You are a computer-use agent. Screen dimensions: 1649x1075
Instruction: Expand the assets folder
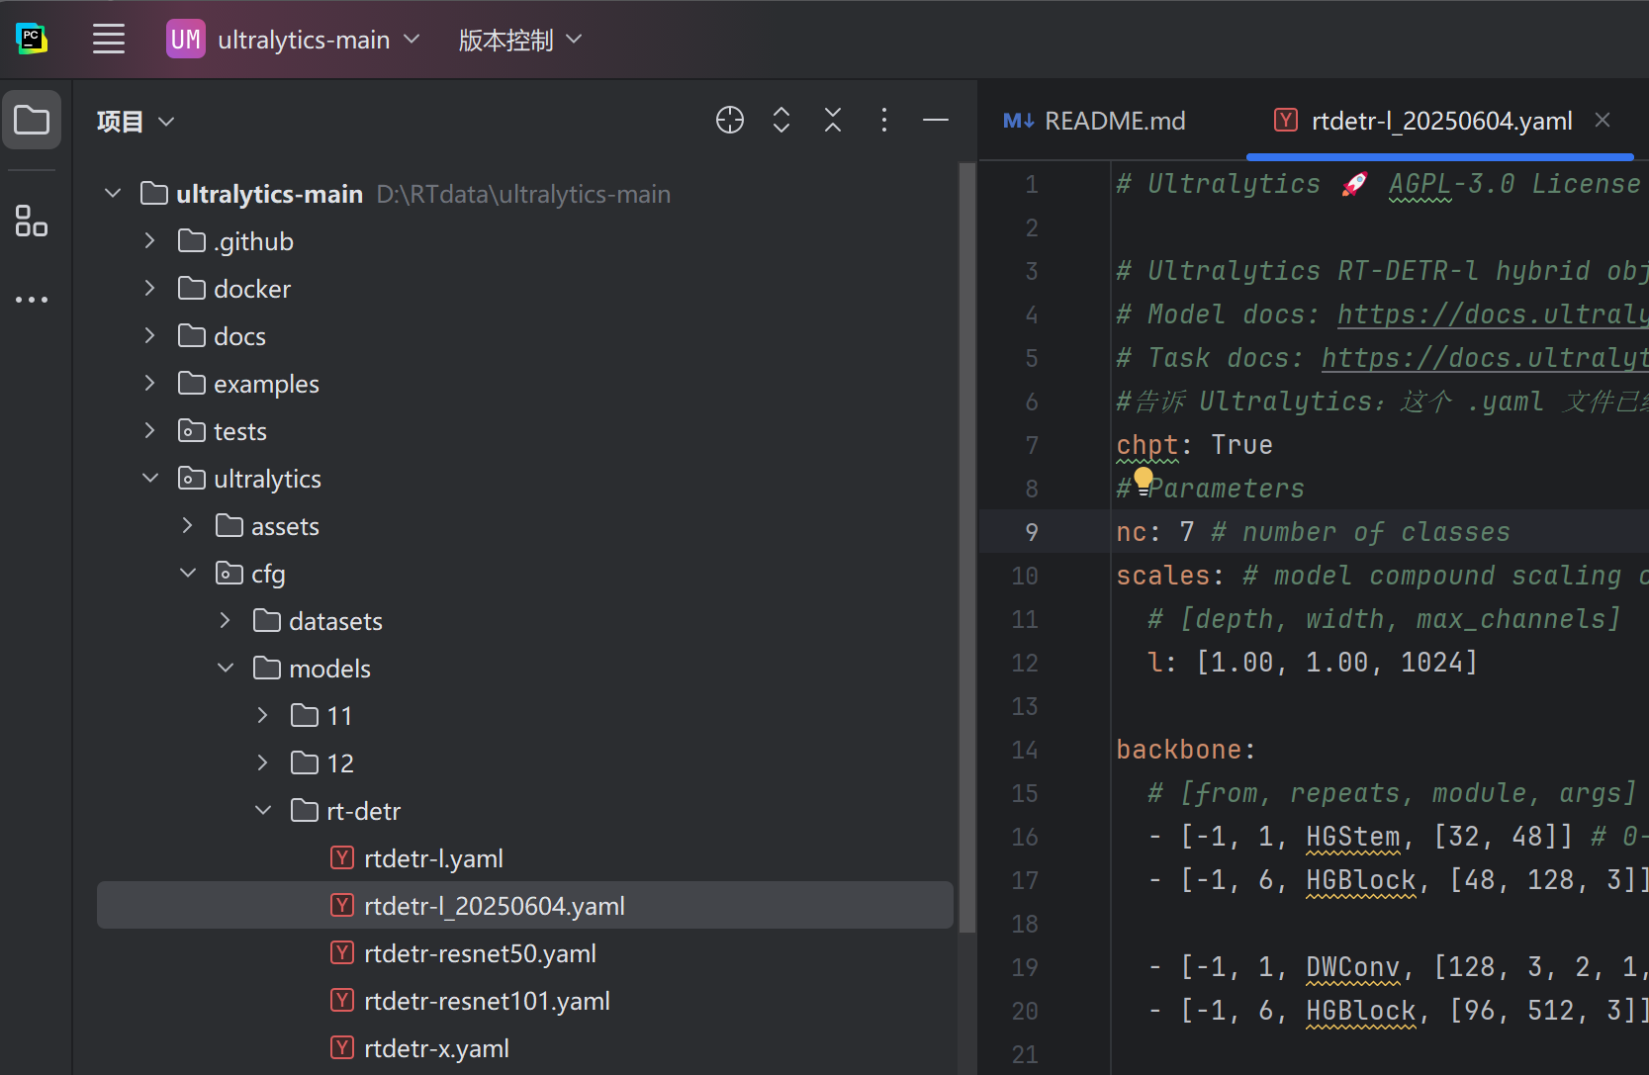point(188,525)
